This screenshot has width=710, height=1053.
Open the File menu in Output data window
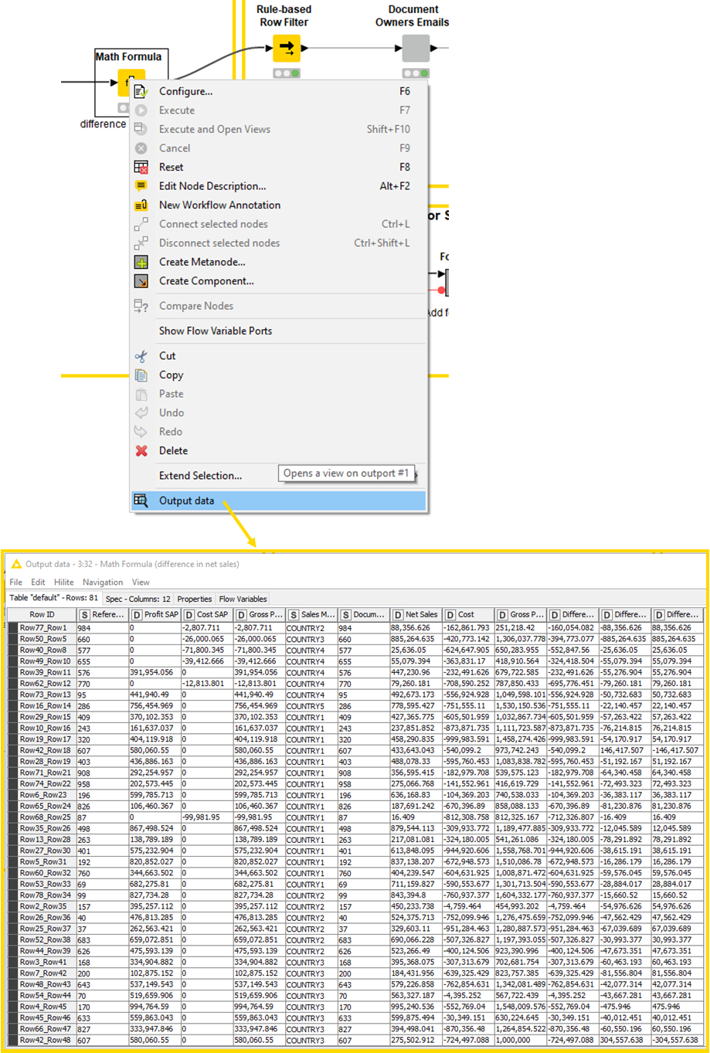[x=15, y=583]
